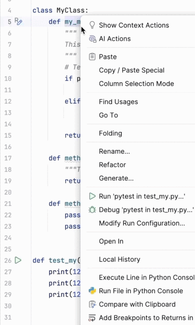Click the green run gutter icon on line 26
Image resolution: width=195 pixels, height=325 pixels.
point(18,260)
